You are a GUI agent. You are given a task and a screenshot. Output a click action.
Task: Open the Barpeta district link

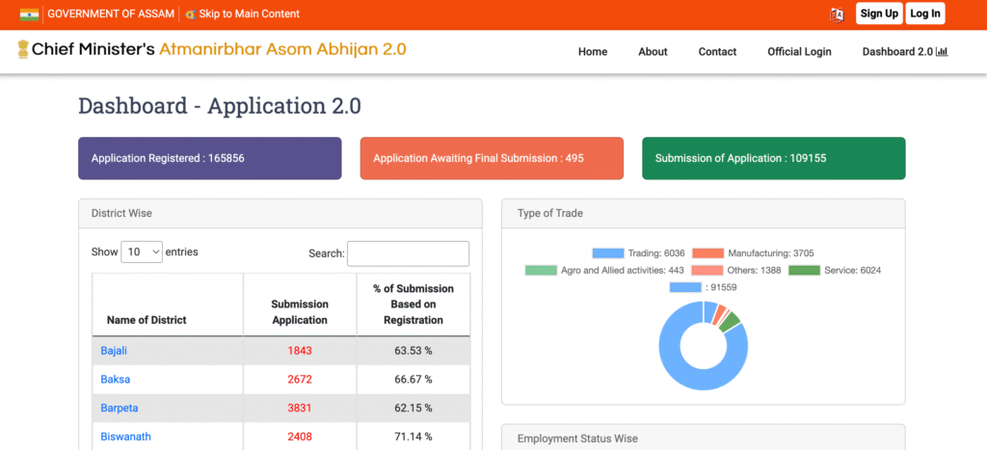pyautogui.click(x=120, y=408)
